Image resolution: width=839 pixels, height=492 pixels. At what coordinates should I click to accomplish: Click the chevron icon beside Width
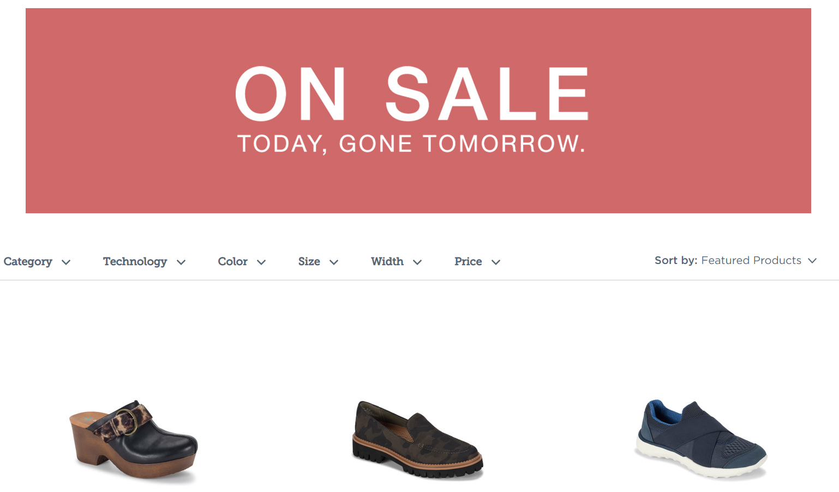pyautogui.click(x=417, y=262)
